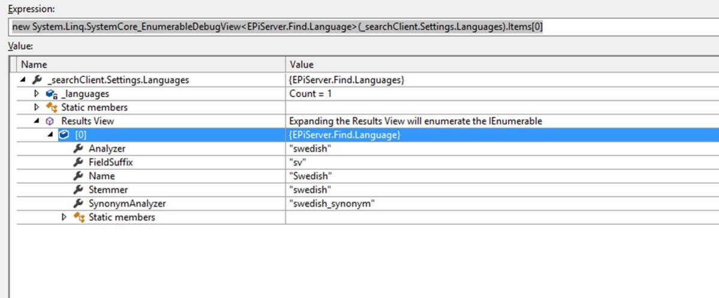Click the wrench icon next to Analyzer

point(78,148)
